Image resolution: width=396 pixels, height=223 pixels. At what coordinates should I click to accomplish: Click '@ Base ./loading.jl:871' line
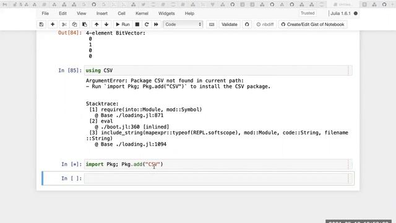click(x=129, y=115)
